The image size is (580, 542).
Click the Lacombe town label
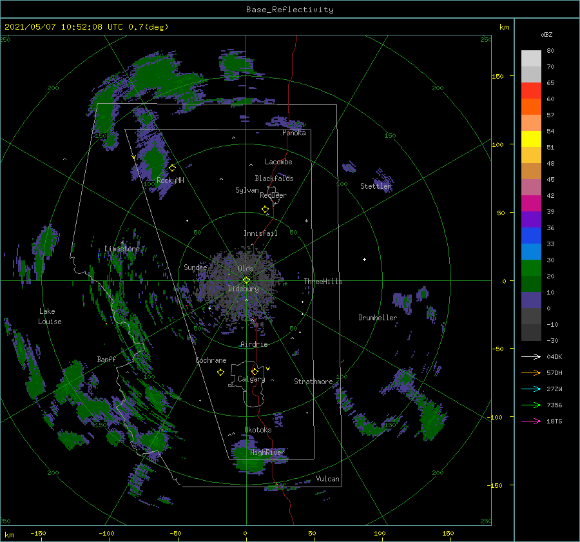tap(278, 162)
